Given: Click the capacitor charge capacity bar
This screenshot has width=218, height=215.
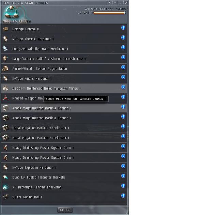Looking at the screenshot, I should [x=110, y=13].
